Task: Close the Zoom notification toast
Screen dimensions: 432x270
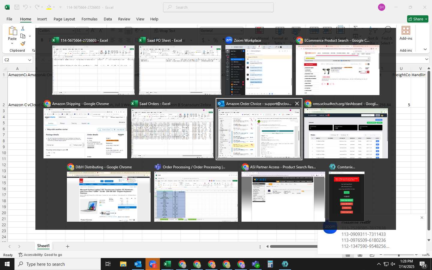Action: 422,218
